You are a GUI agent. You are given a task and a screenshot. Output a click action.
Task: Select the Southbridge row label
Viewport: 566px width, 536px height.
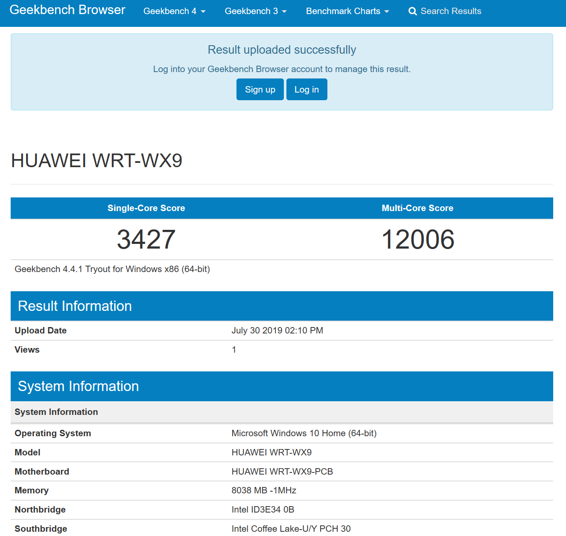[x=41, y=529]
